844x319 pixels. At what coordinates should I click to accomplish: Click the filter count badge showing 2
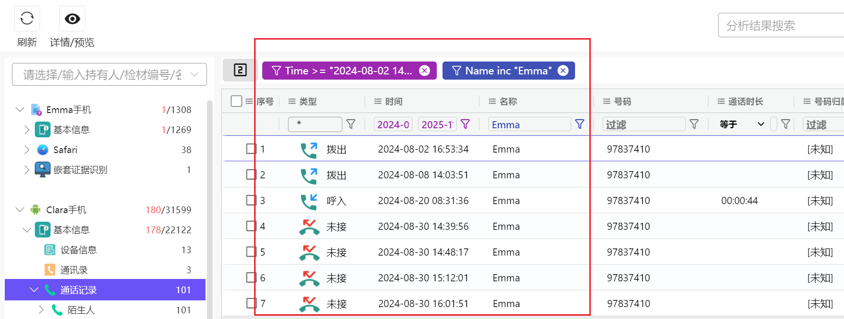[x=240, y=70]
